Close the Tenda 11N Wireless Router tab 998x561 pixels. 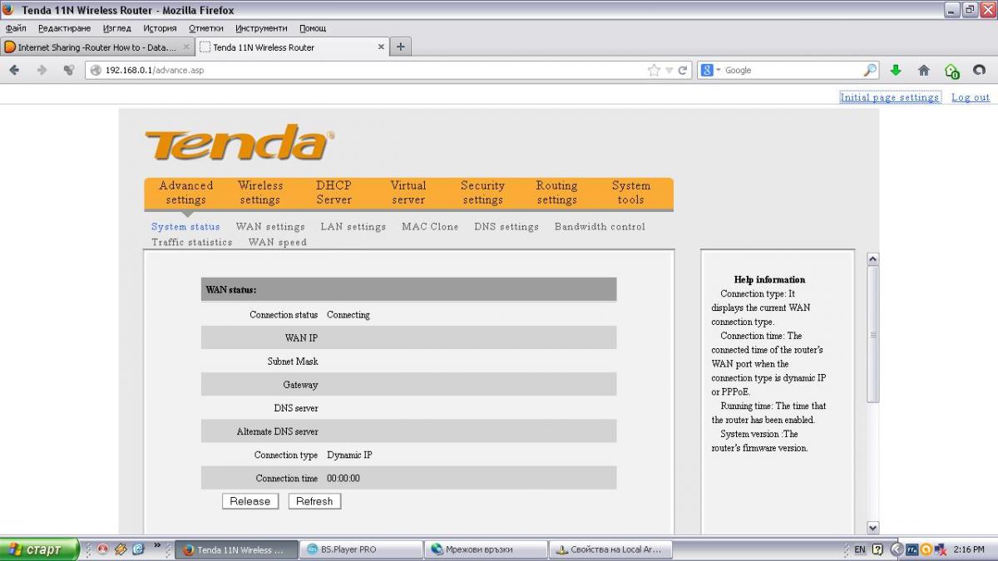point(382,47)
